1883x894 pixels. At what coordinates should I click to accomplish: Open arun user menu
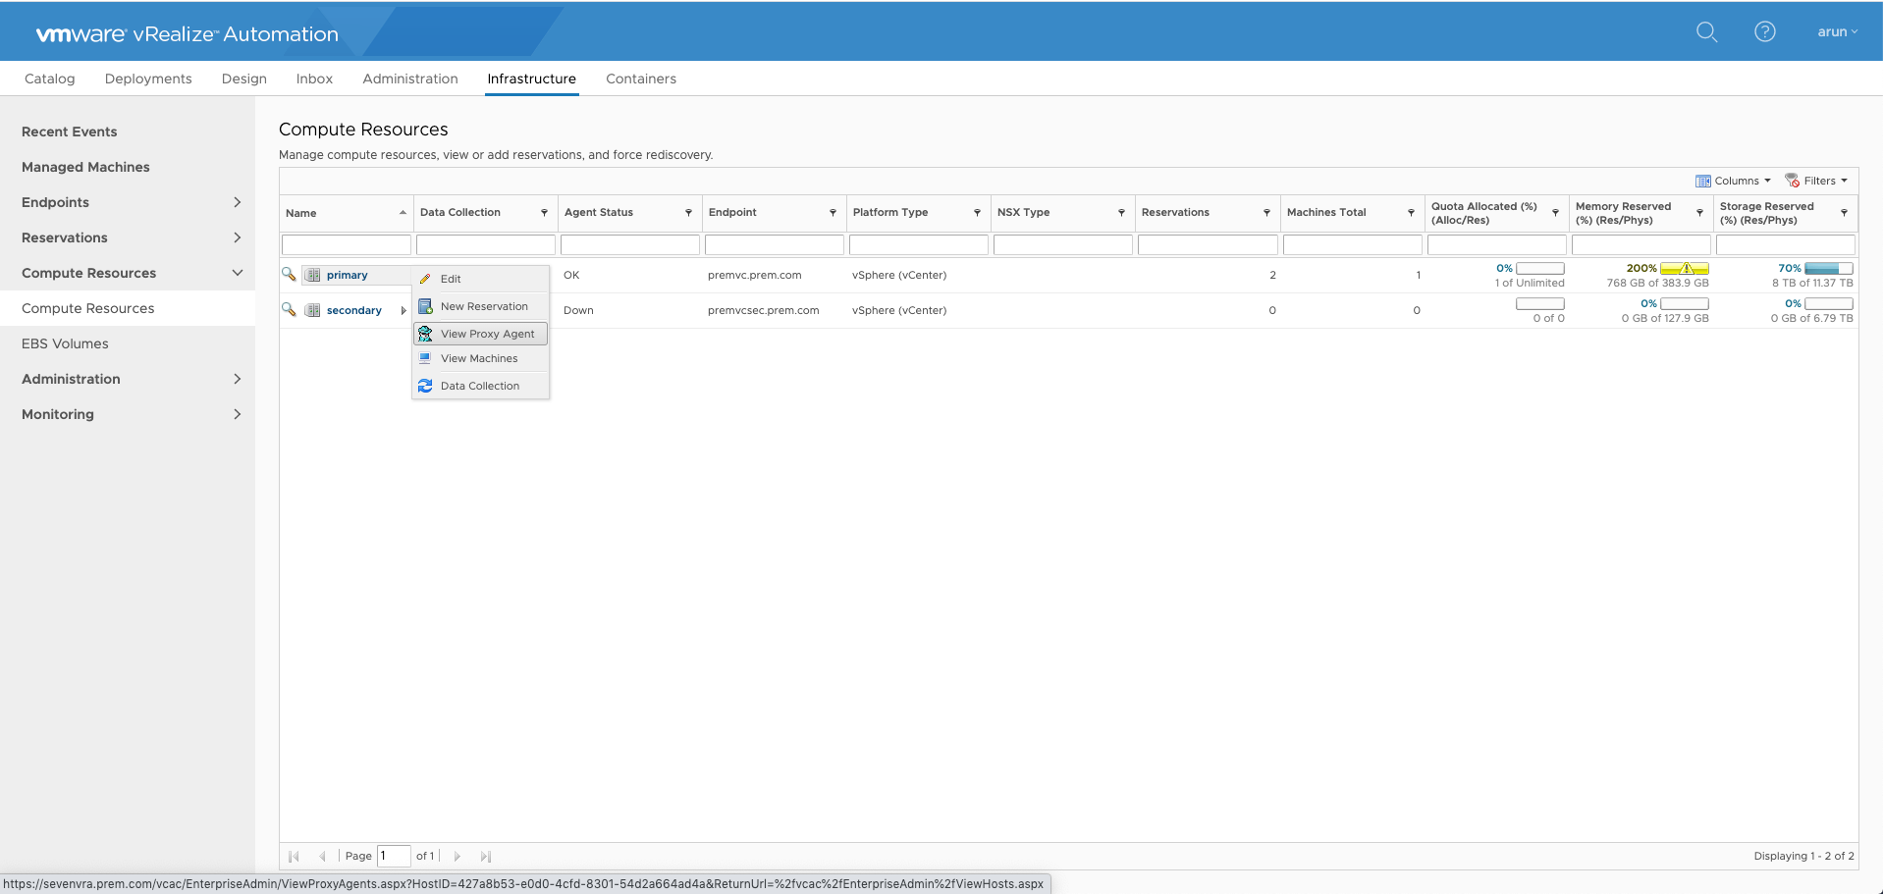pos(1837,31)
